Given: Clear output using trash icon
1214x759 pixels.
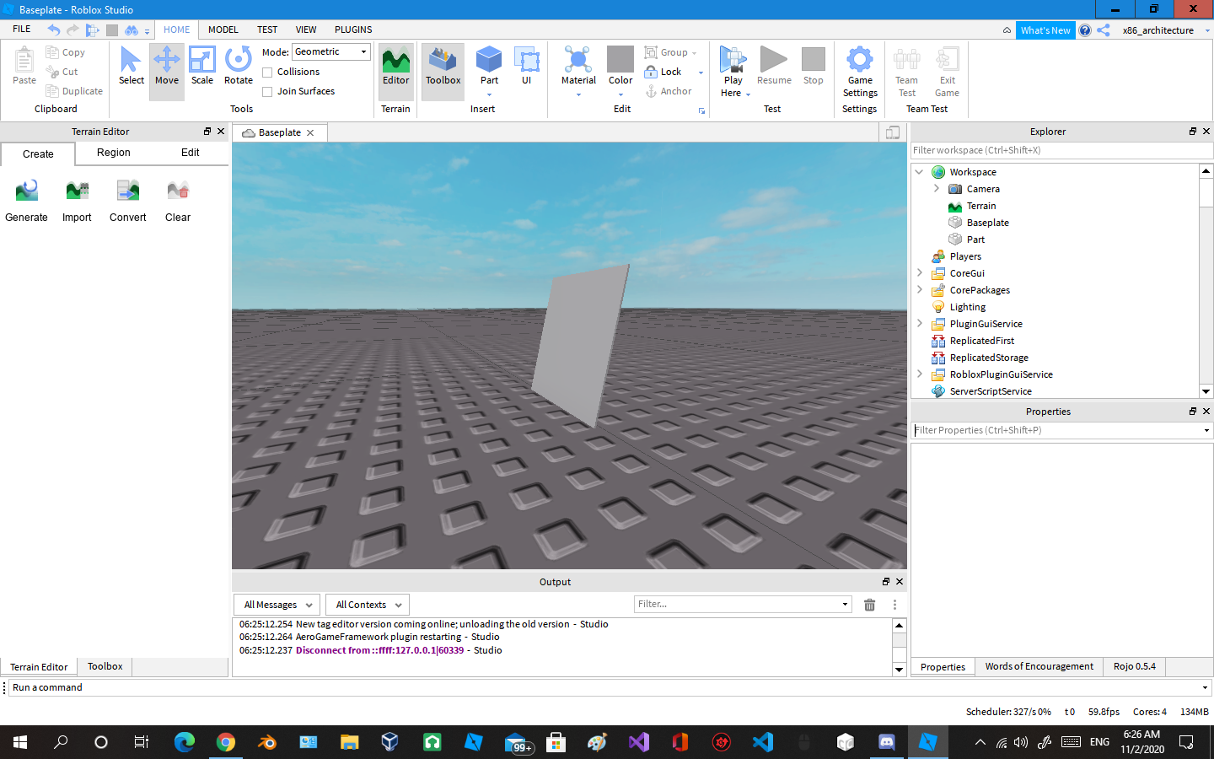Looking at the screenshot, I should tap(870, 605).
